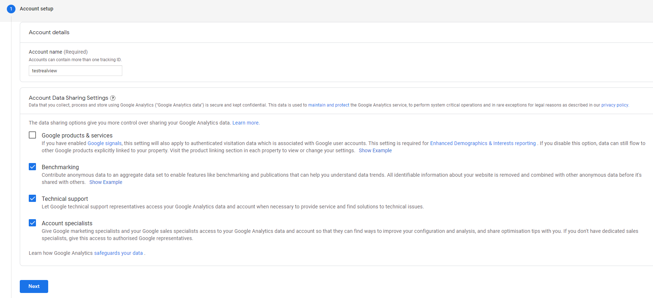Open the privacy policy link
This screenshot has width=653, height=298.
click(x=615, y=105)
